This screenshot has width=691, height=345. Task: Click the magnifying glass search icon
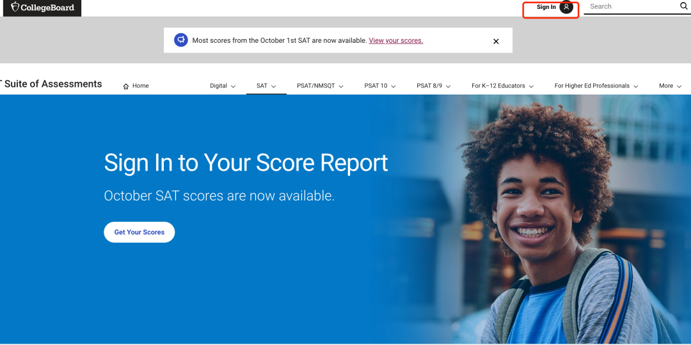(683, 6)
